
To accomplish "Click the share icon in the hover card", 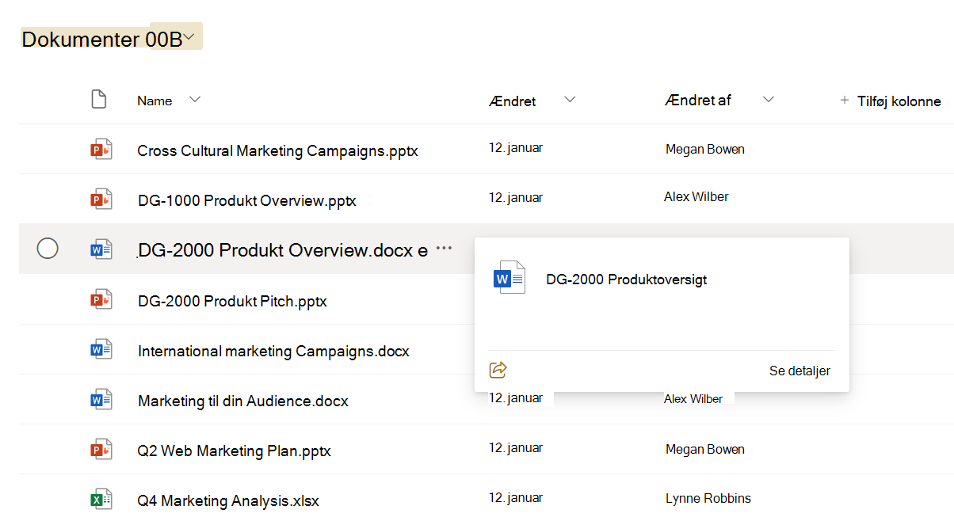I will [498, 370].
